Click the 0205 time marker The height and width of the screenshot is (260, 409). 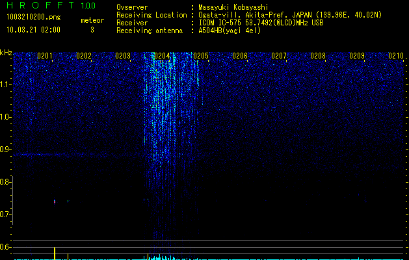point(201,56)
